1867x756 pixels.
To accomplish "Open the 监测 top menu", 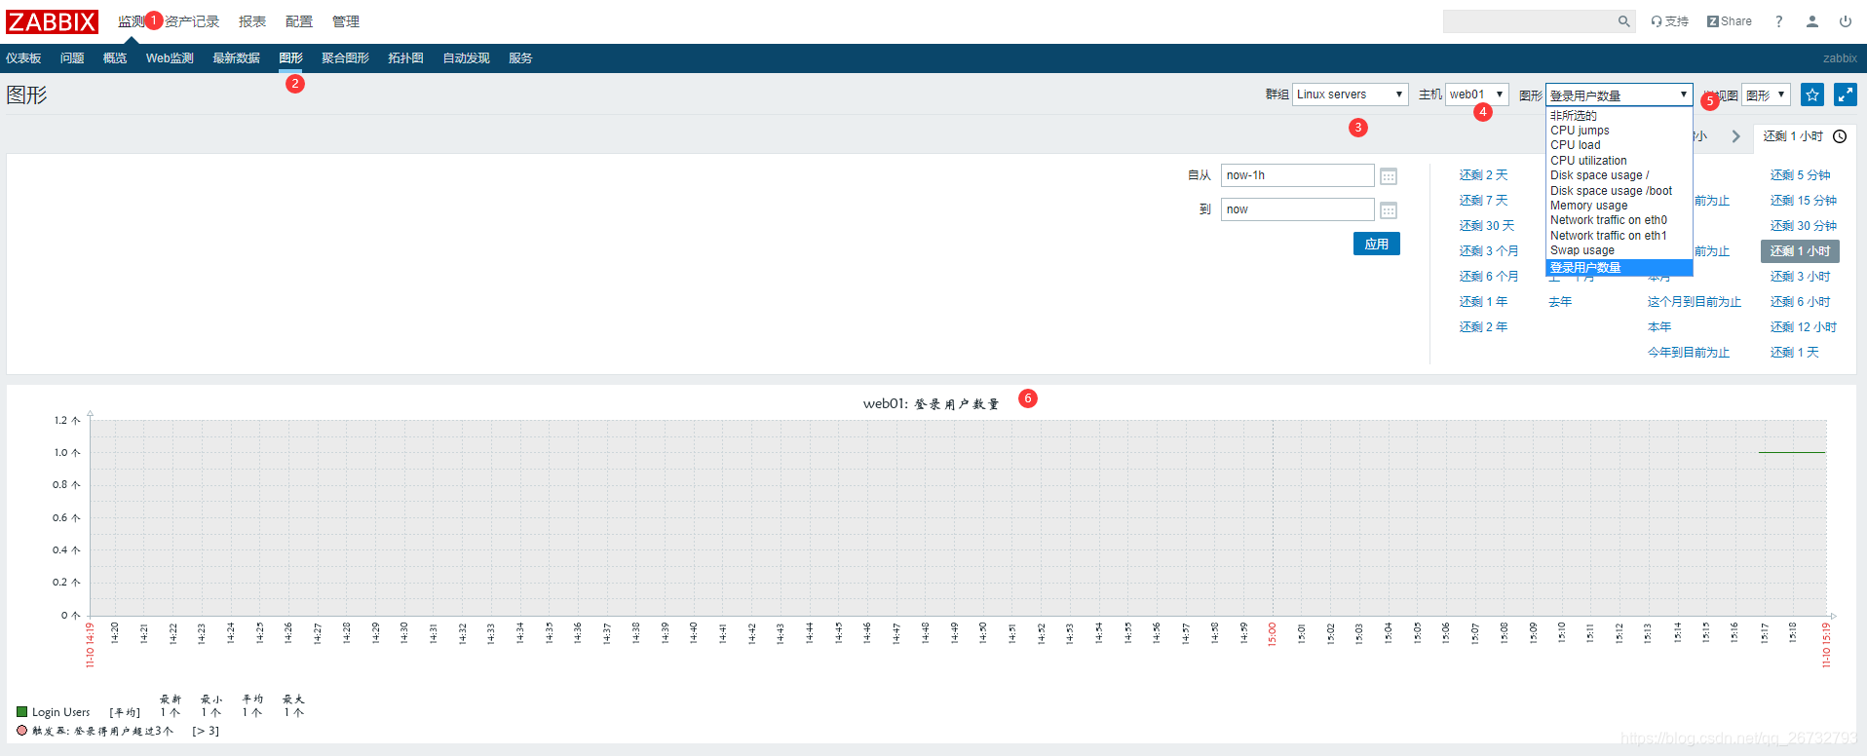I will [x=132, y=21].
